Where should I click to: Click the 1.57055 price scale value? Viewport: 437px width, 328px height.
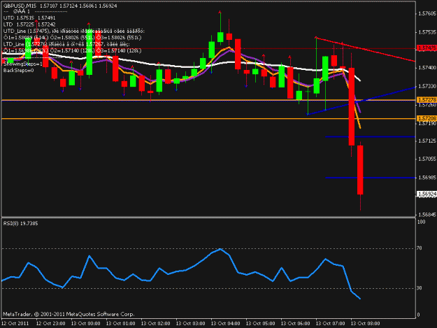click(427, 159)
